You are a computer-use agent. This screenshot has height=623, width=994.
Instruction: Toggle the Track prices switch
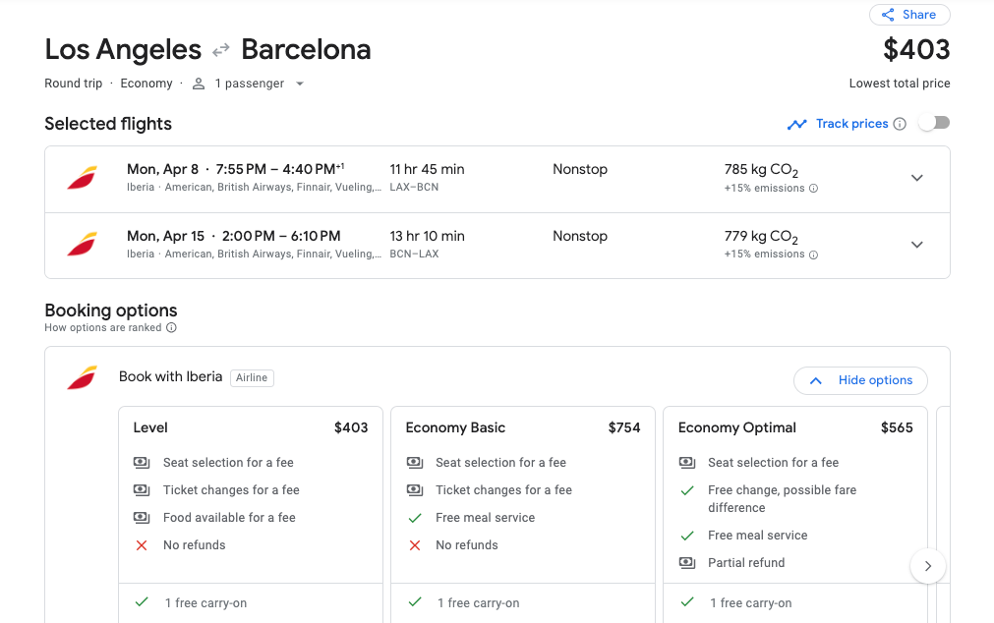(933, 123)
